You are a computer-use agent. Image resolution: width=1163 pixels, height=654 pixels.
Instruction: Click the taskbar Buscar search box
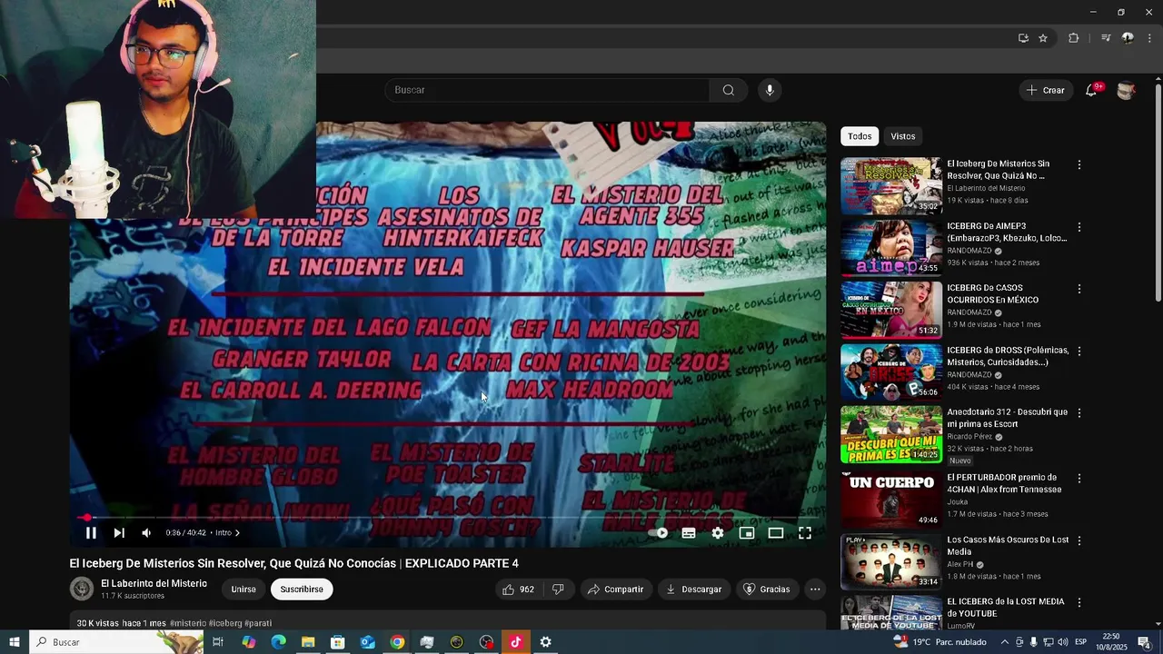tap(116, 642)
